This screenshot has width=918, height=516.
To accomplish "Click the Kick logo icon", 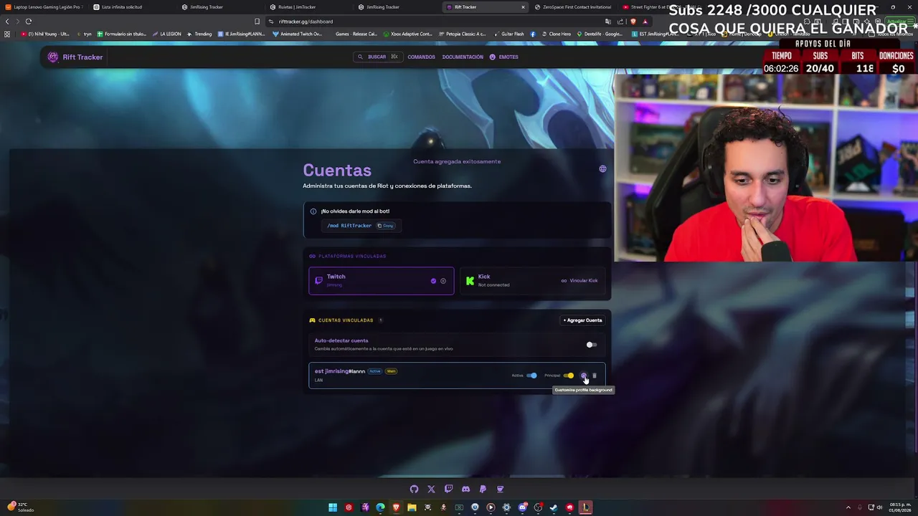I will (x=470, y=281).
